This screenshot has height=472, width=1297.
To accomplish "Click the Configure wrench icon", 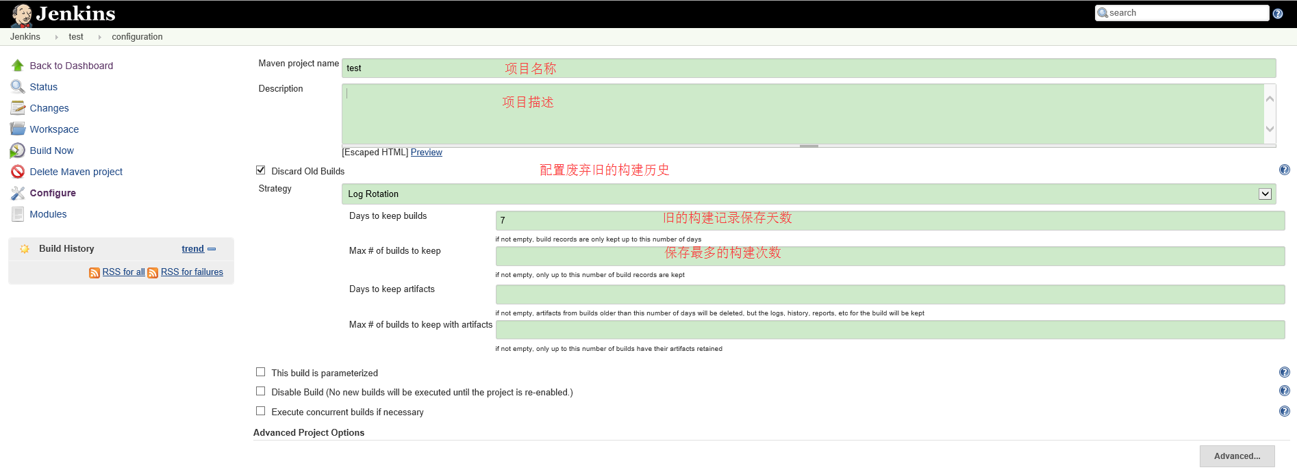I will (18, 193).
